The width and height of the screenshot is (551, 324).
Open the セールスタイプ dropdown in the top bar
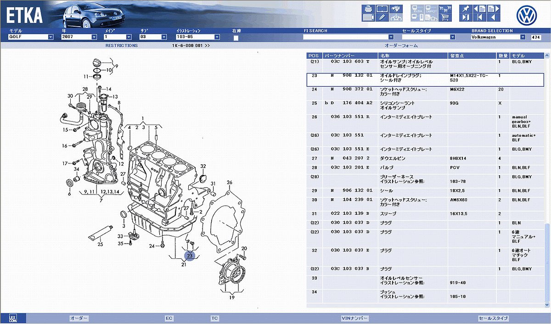428,37
